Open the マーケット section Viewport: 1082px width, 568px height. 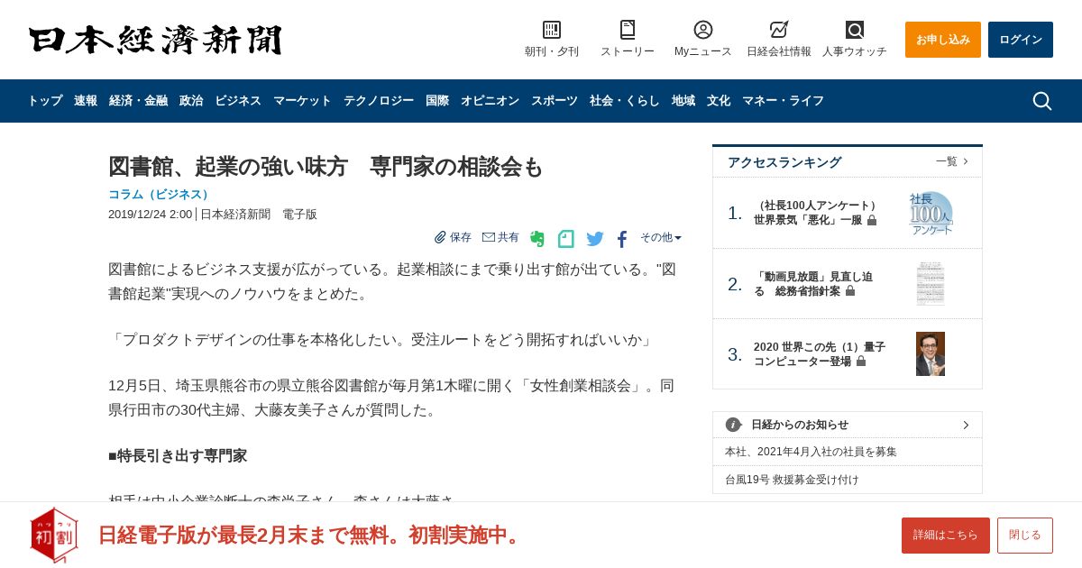point(302,101)
